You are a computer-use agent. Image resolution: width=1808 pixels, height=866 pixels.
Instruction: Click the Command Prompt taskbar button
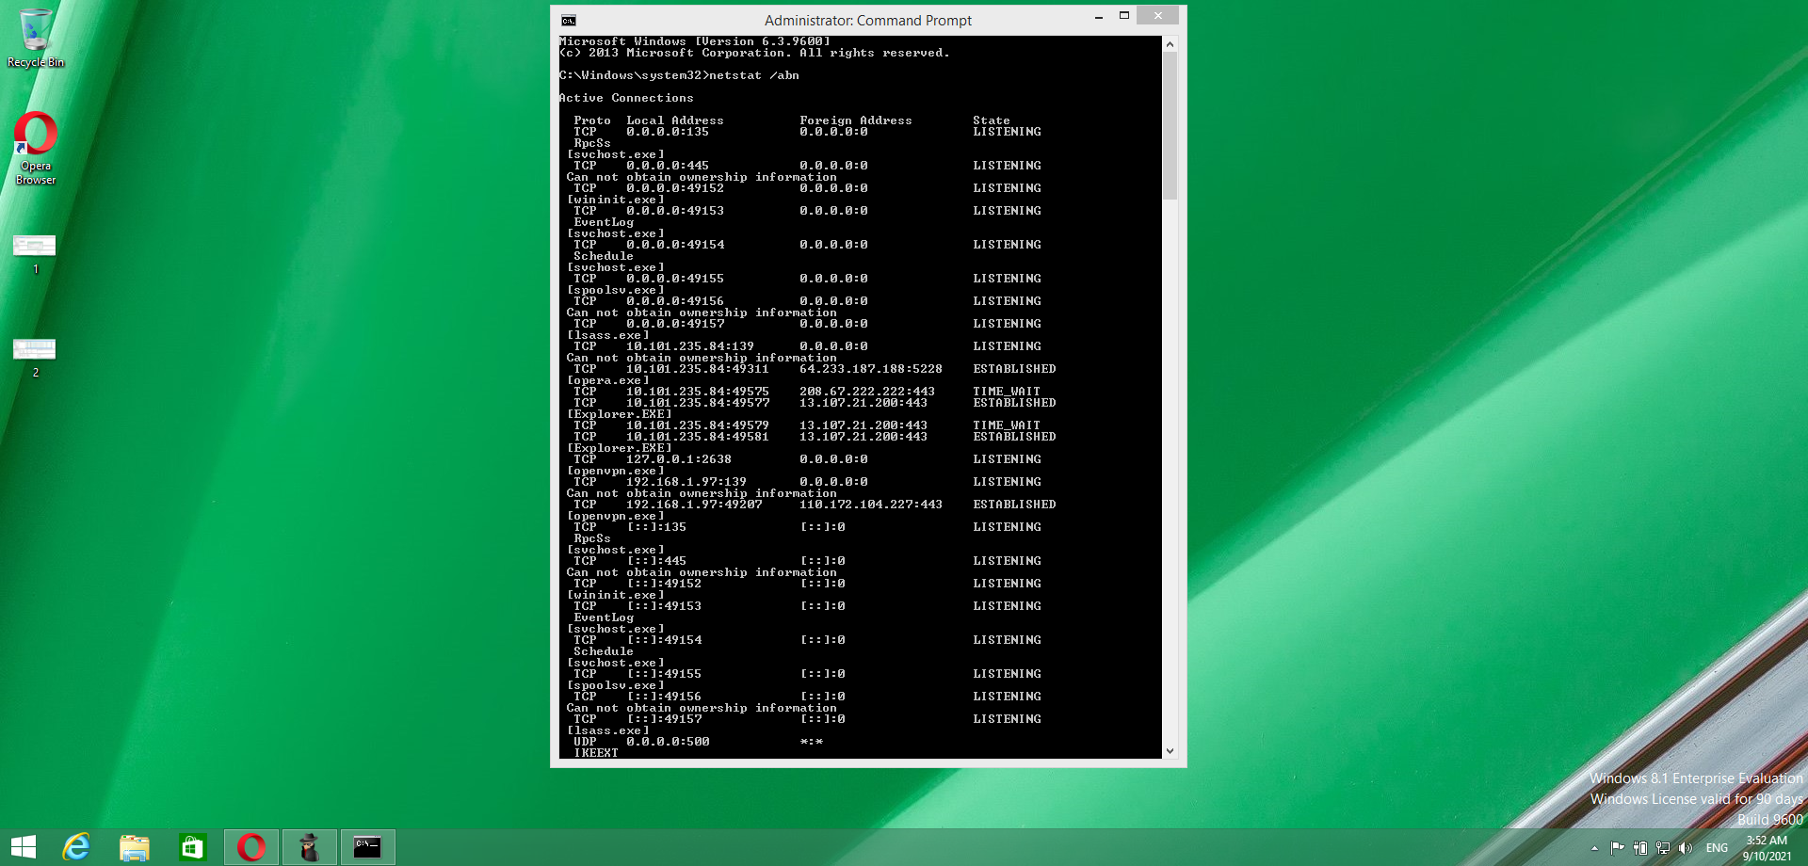click(x=367, y=847)
